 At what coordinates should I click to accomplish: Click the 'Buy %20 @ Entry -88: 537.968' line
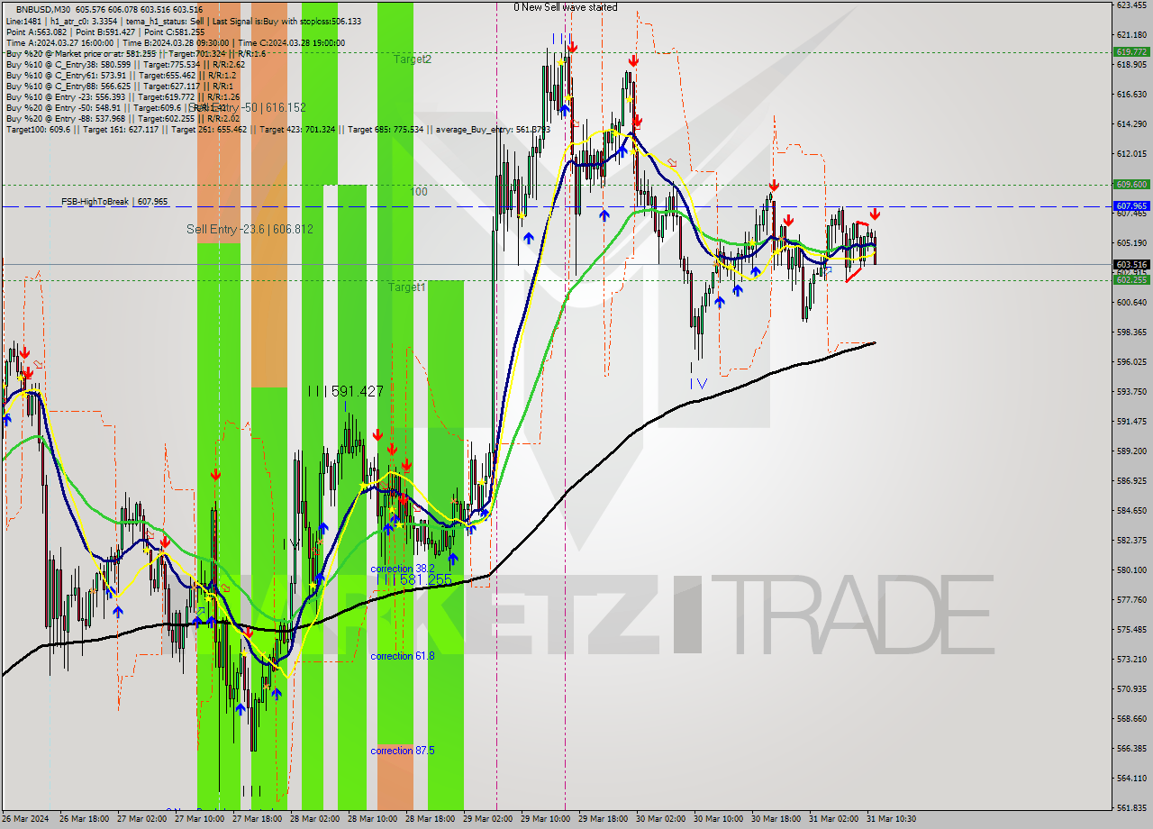click(123, 118)
